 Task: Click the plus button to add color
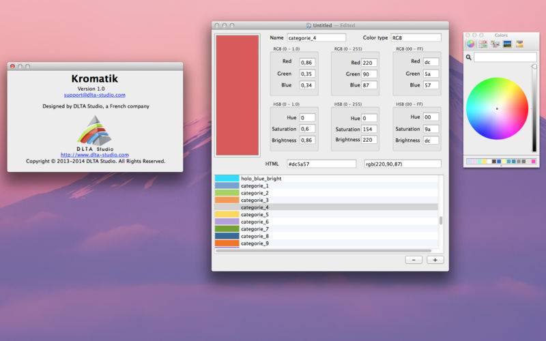click(435, 260)
